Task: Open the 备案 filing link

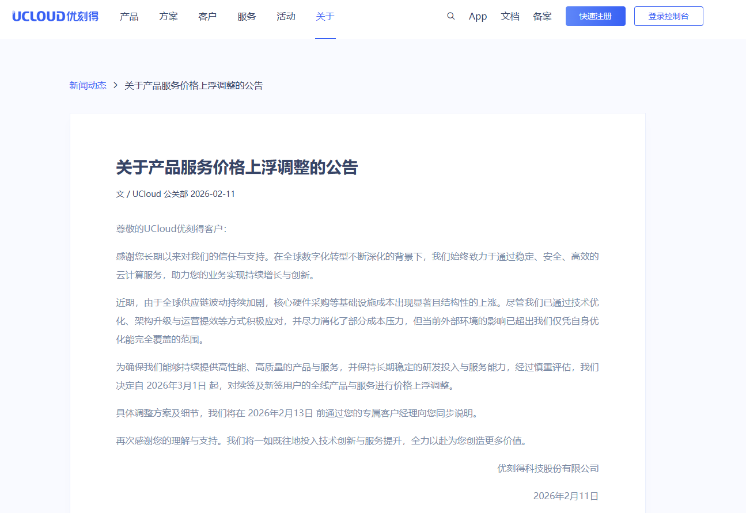Action: click(x=541, y=16)
